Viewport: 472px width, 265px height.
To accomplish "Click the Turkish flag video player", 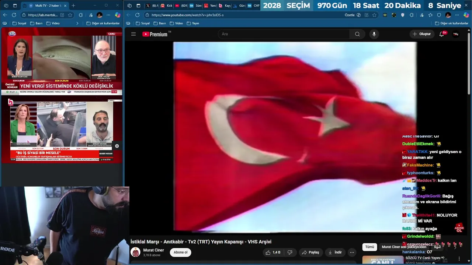I will pyautogui.click(x=295, y=137).
